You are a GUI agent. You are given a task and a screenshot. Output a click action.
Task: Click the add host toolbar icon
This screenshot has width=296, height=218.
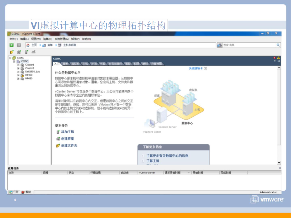point(26,52)
